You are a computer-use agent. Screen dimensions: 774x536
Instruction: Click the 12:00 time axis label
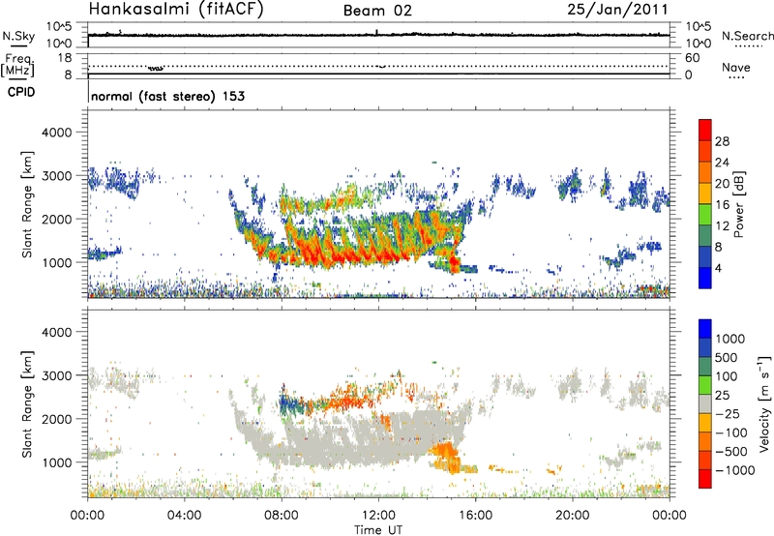378,516
